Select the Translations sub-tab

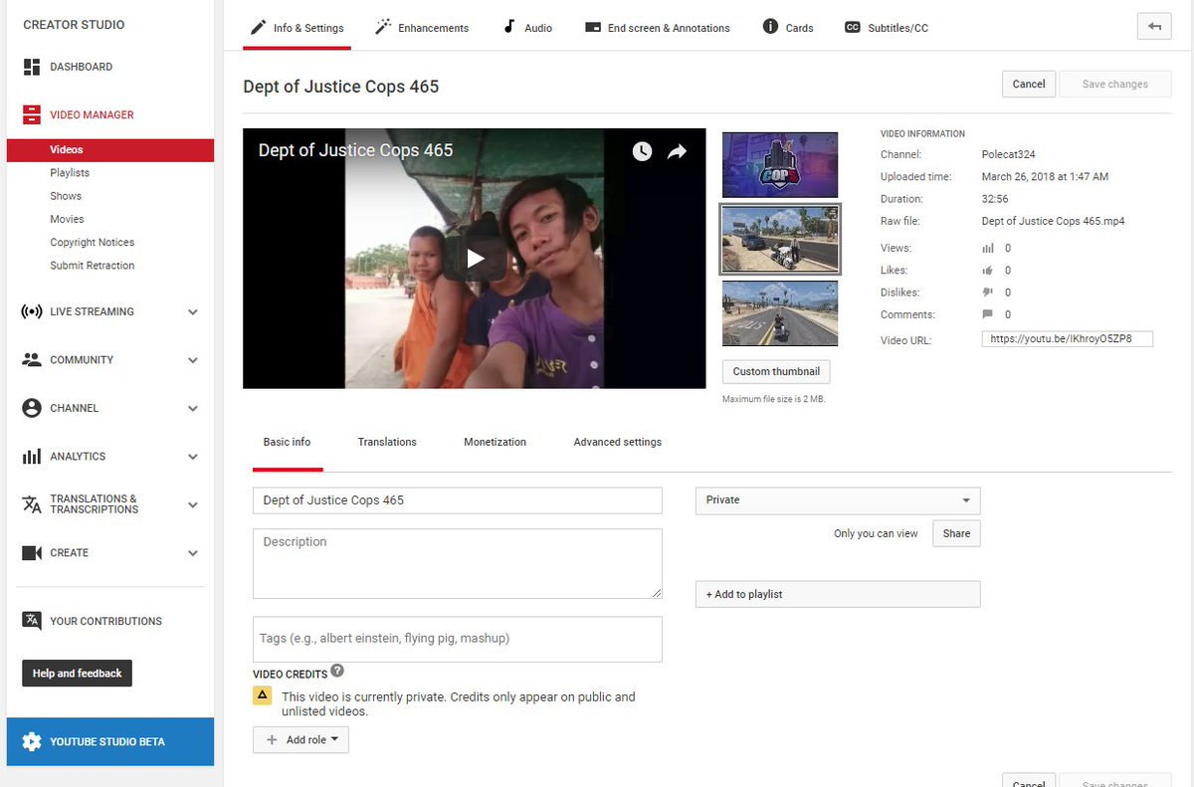(387, 442)
